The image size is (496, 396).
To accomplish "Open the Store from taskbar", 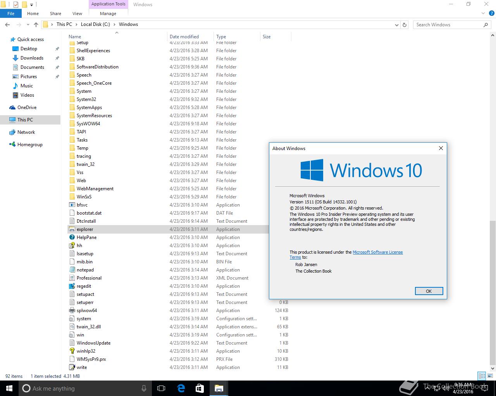I will pyautogui.click(x=200, y=388).
